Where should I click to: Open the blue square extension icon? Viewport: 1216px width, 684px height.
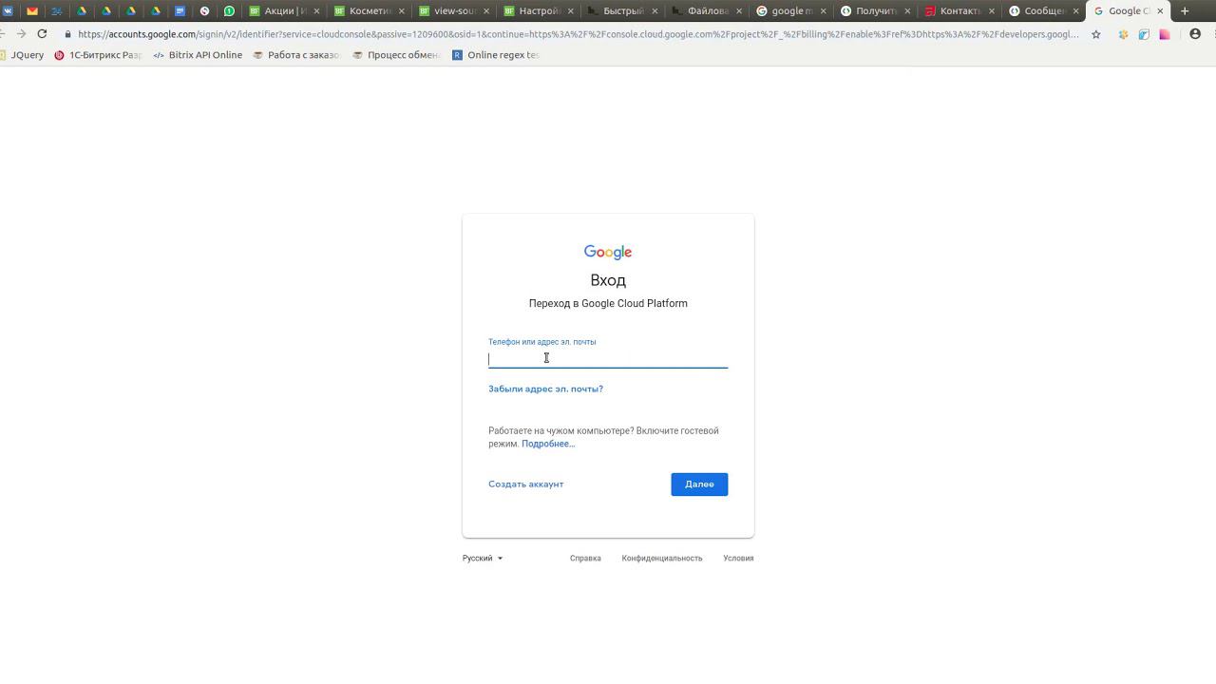(x=1144, y=34)
